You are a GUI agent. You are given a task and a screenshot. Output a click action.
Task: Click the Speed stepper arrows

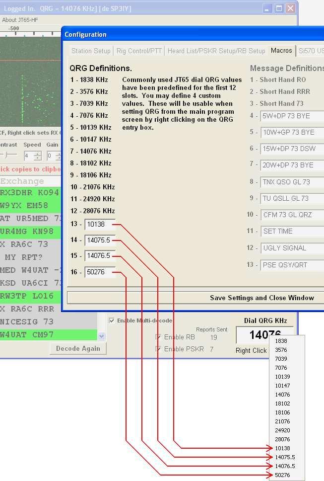pyautogui.click(x=38, y=156)
